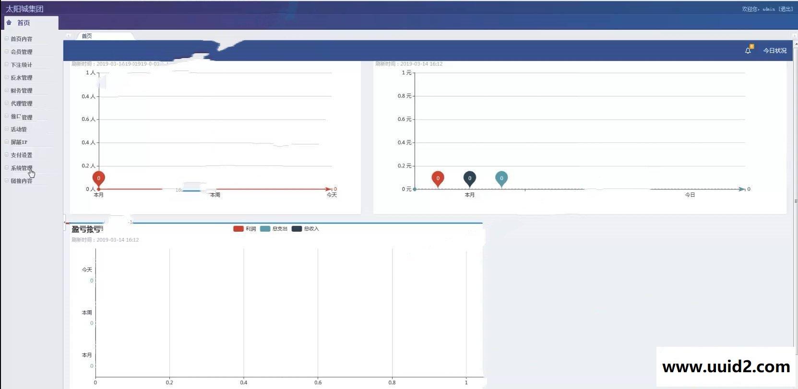Toggle 总收入 series in chart legend

[x=305, y=229]
